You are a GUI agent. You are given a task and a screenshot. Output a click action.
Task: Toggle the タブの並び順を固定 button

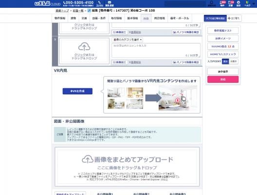[x=215, y=18]
